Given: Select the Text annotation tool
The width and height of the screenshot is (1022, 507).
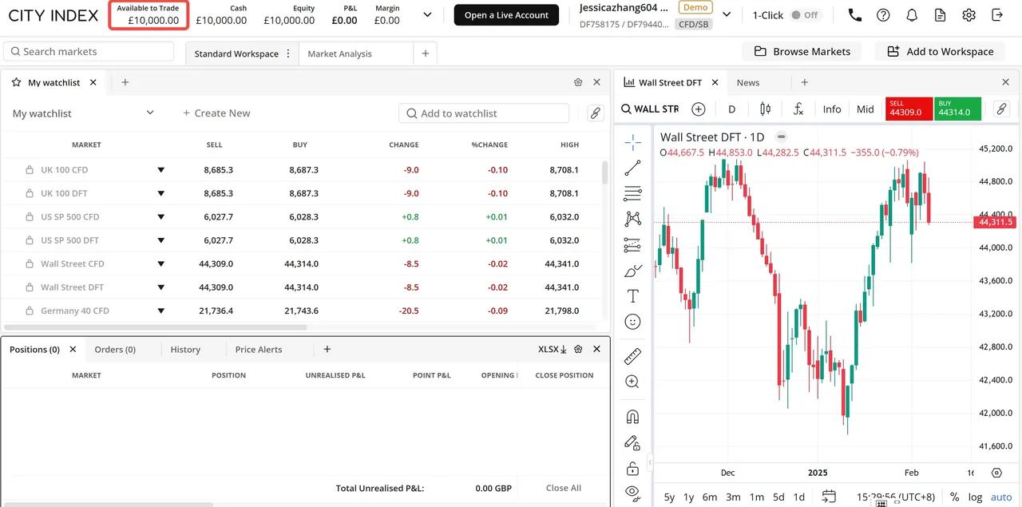Looking at the screenshot, I should tap(632, 296).
